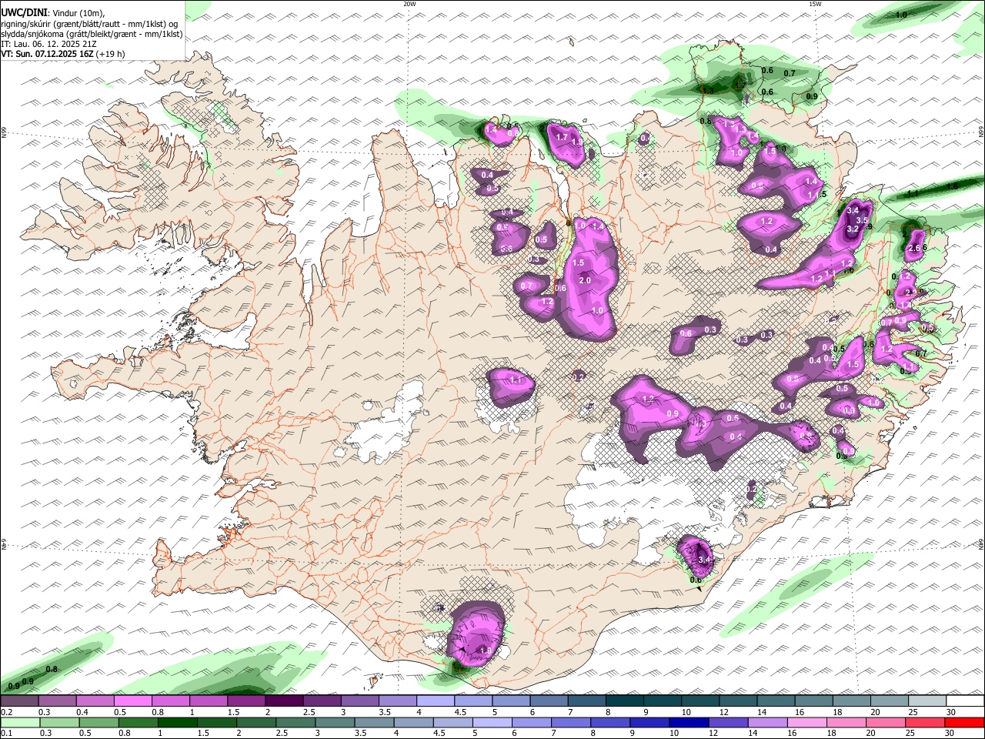Click the 20 label in bottom legend row
The height and width of the screenshot is (739, 985).
pos(870,733)
